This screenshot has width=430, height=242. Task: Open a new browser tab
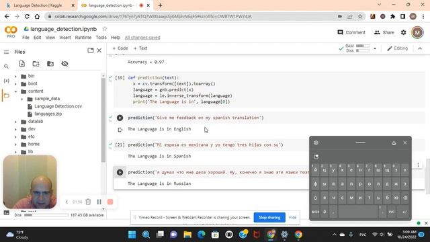pyautogui.click(x=160, y=5)
